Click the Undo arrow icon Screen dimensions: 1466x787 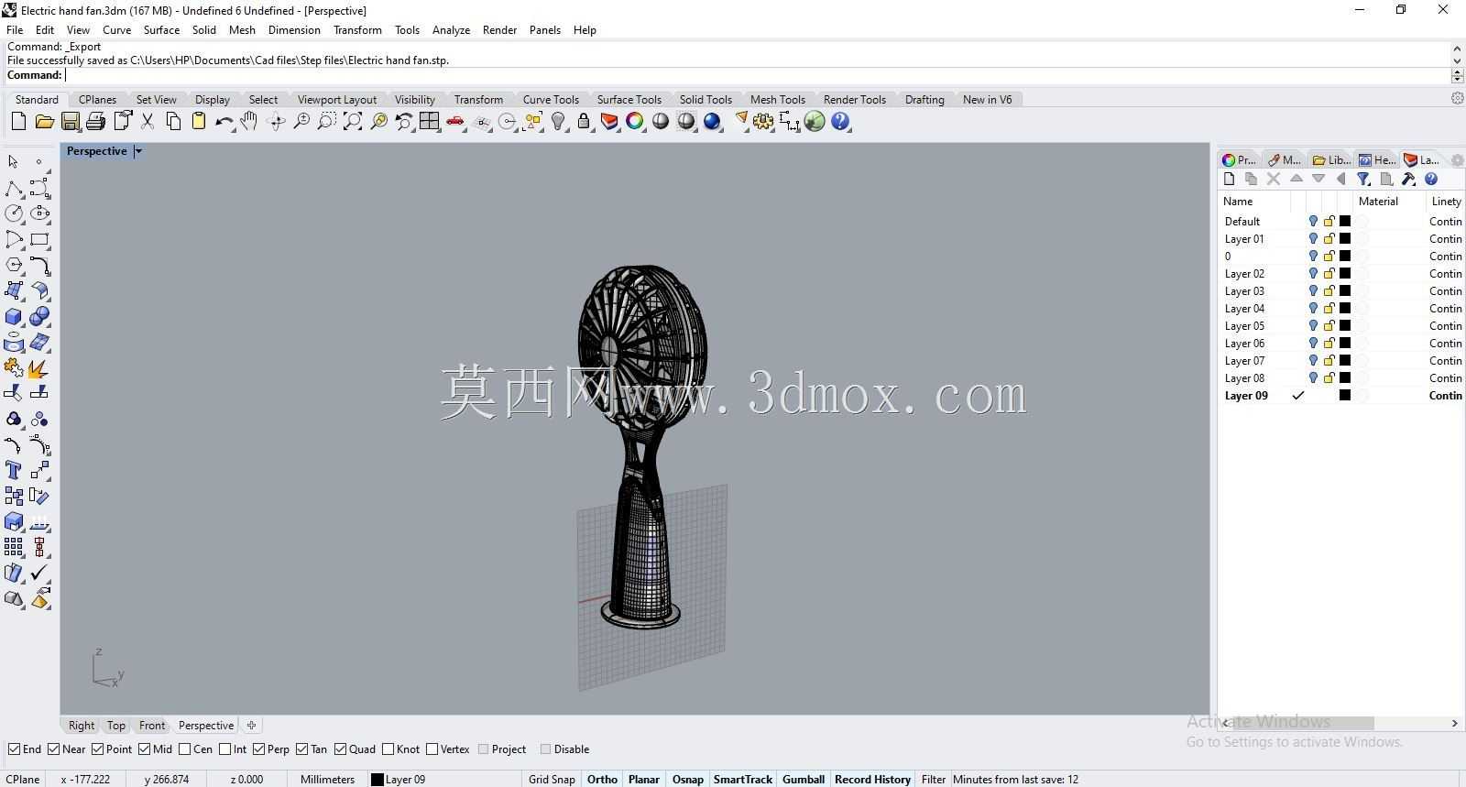[224, 122]
